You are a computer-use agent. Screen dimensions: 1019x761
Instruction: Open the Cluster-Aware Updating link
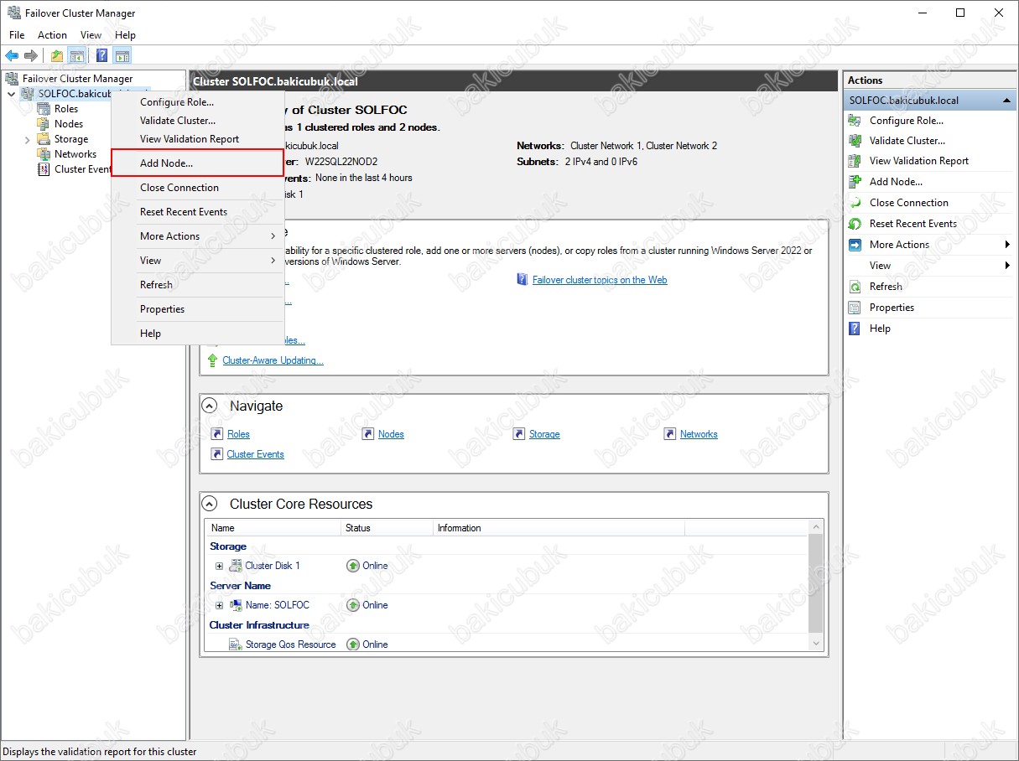pos(273,360)
